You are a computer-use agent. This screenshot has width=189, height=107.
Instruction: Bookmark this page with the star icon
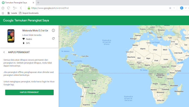coord(170,8)
